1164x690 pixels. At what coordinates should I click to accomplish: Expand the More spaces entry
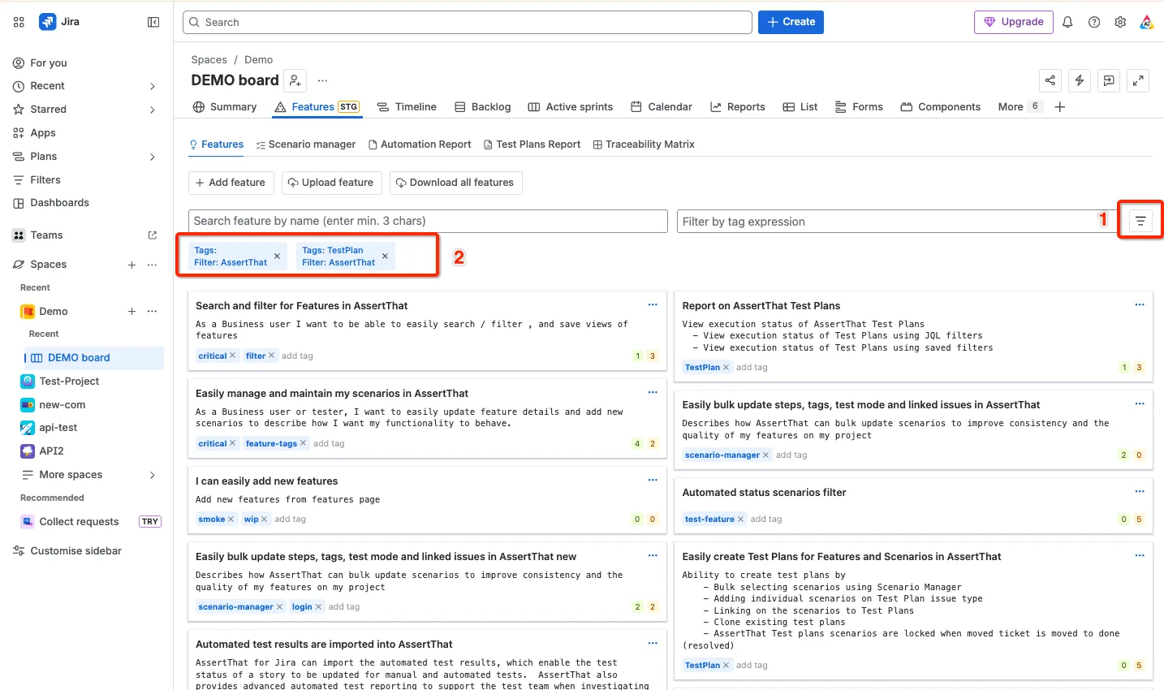tap(153, 475)
